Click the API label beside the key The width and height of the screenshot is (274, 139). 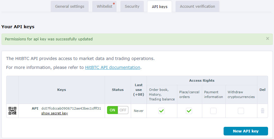35,108
